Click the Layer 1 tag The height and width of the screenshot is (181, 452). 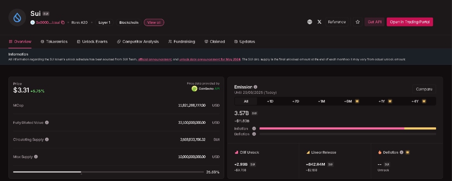pos(104,22)
